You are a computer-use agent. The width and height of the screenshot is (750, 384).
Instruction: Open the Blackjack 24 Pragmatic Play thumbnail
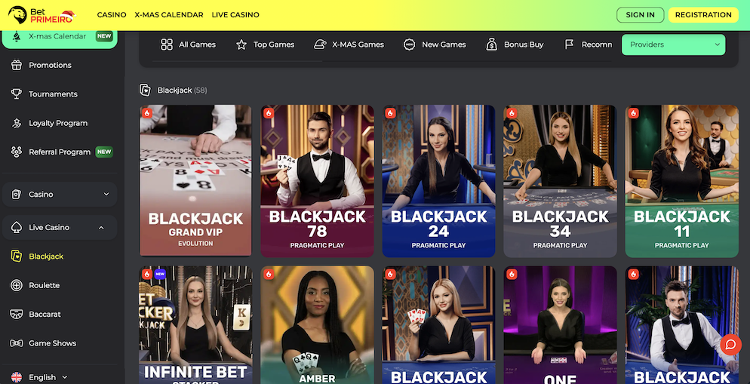438,181
